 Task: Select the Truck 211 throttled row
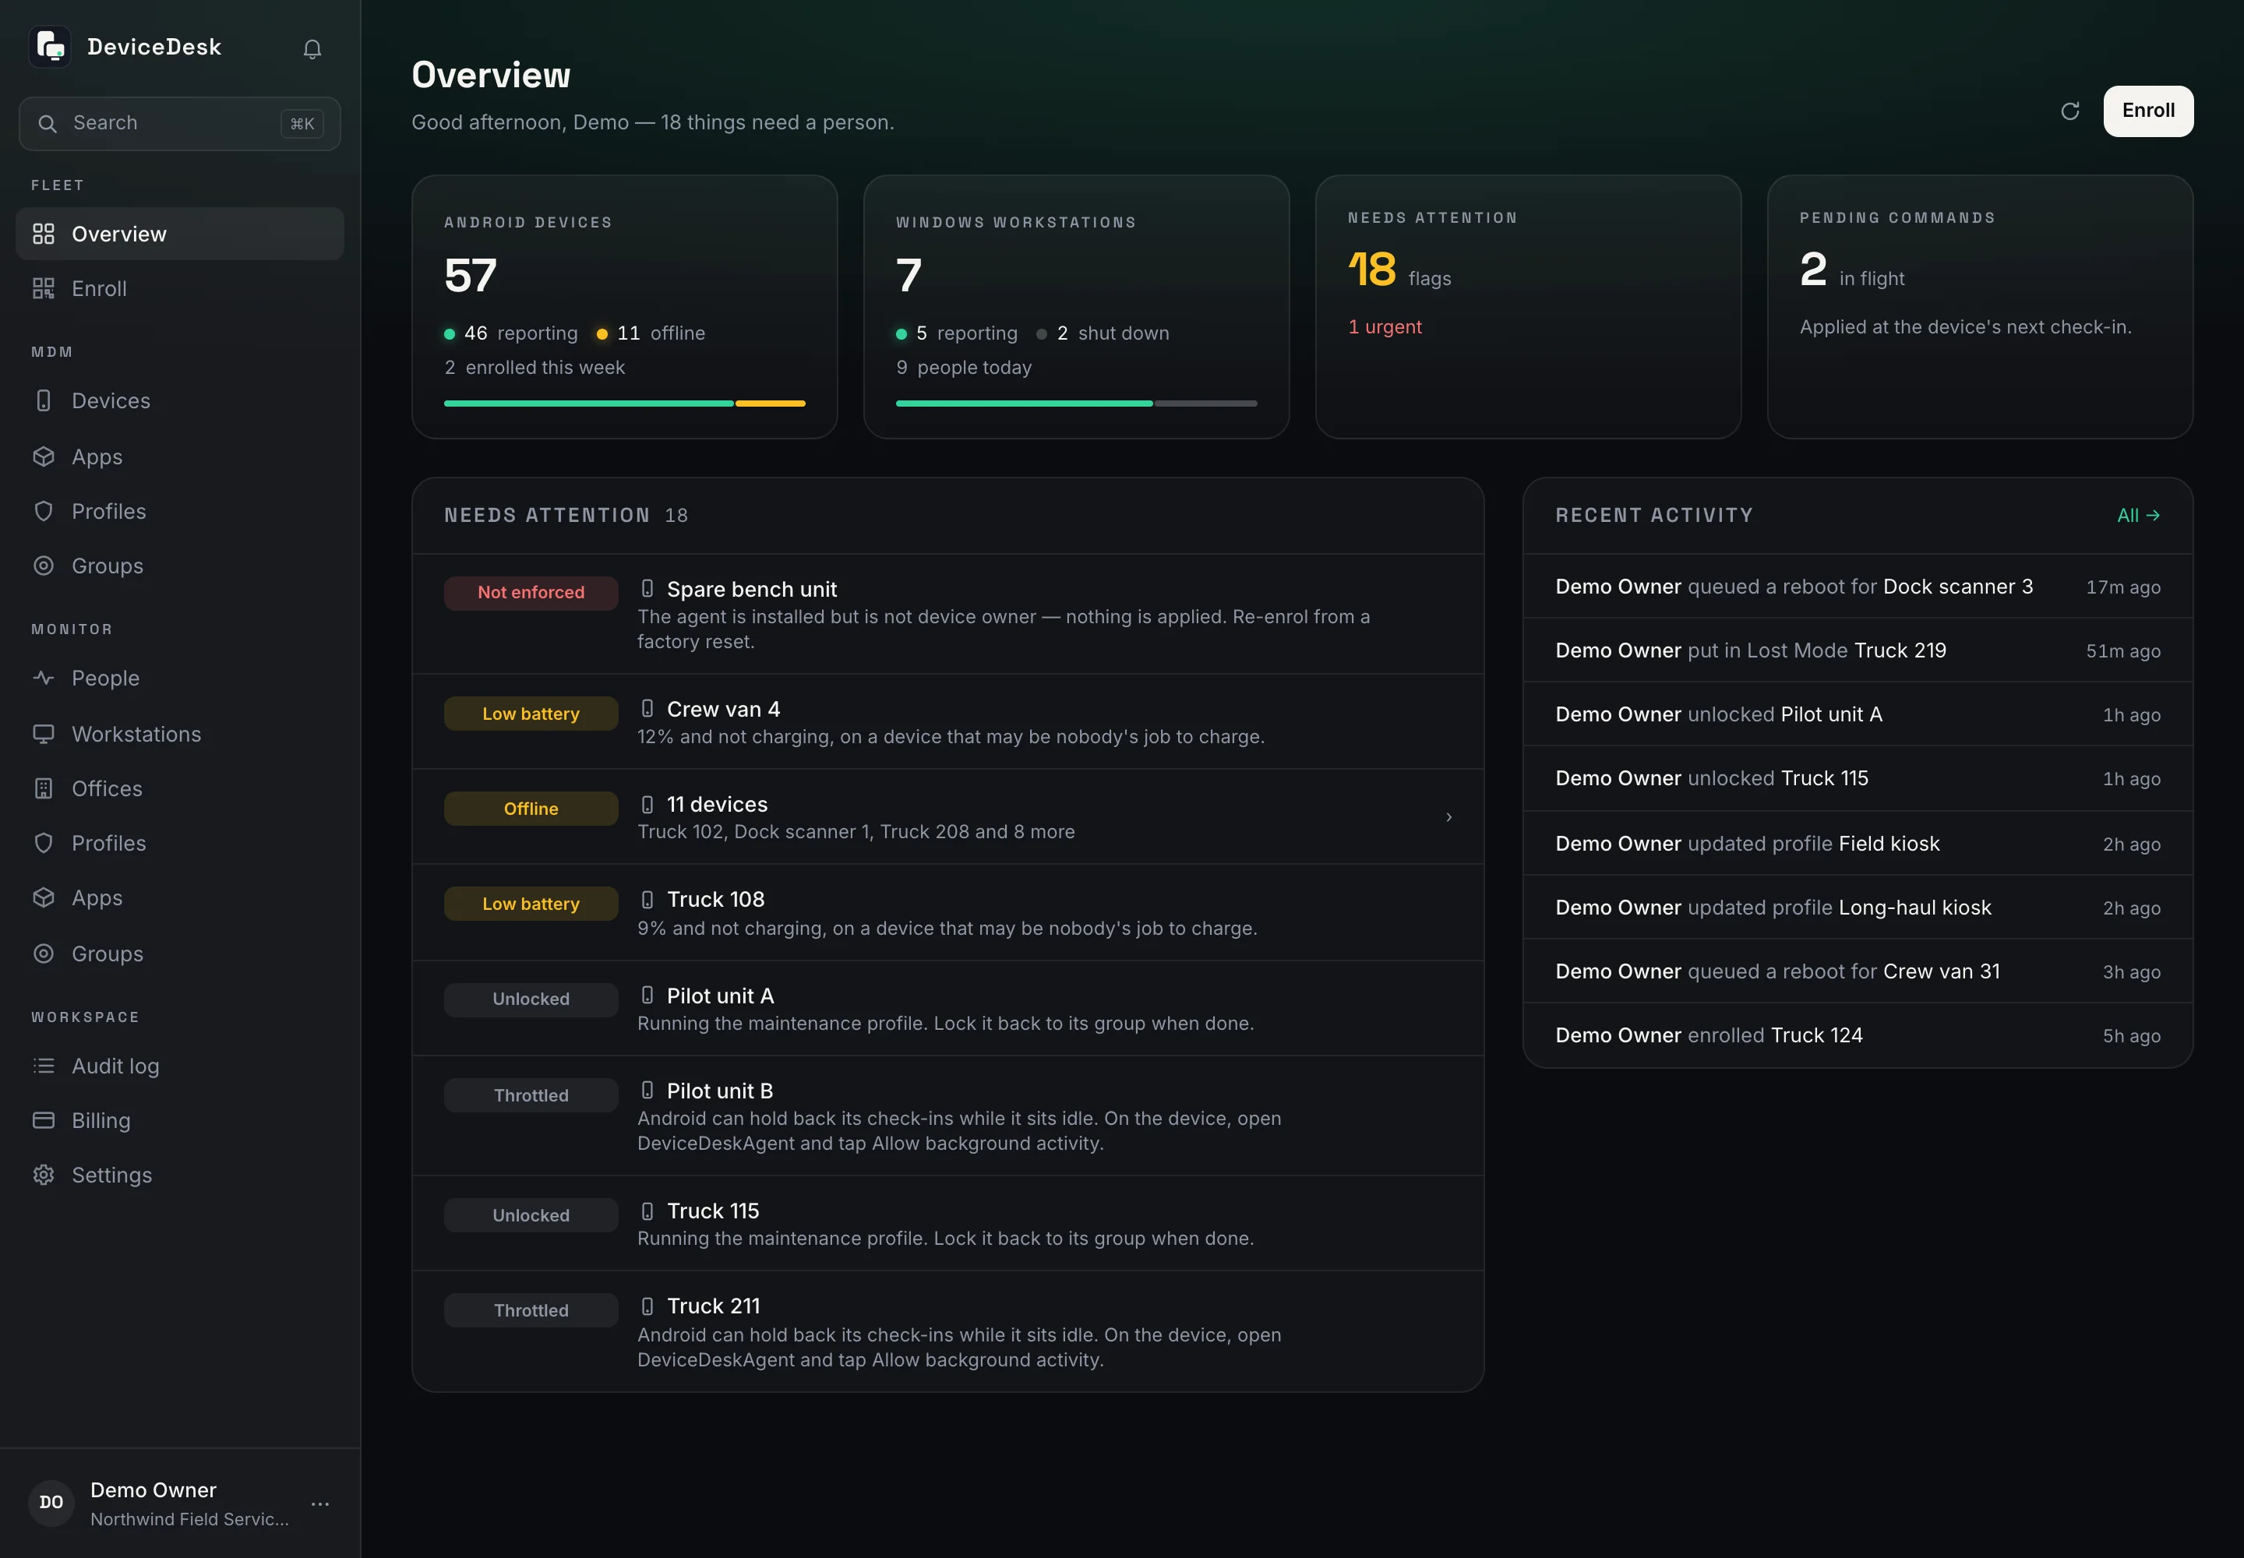(x=947, y=1331)
